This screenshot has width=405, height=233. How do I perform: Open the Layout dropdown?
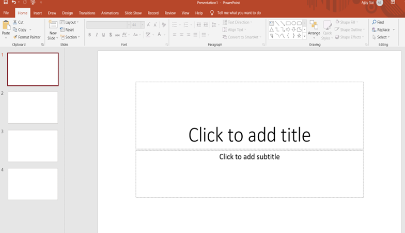click(x=69, y=22)
